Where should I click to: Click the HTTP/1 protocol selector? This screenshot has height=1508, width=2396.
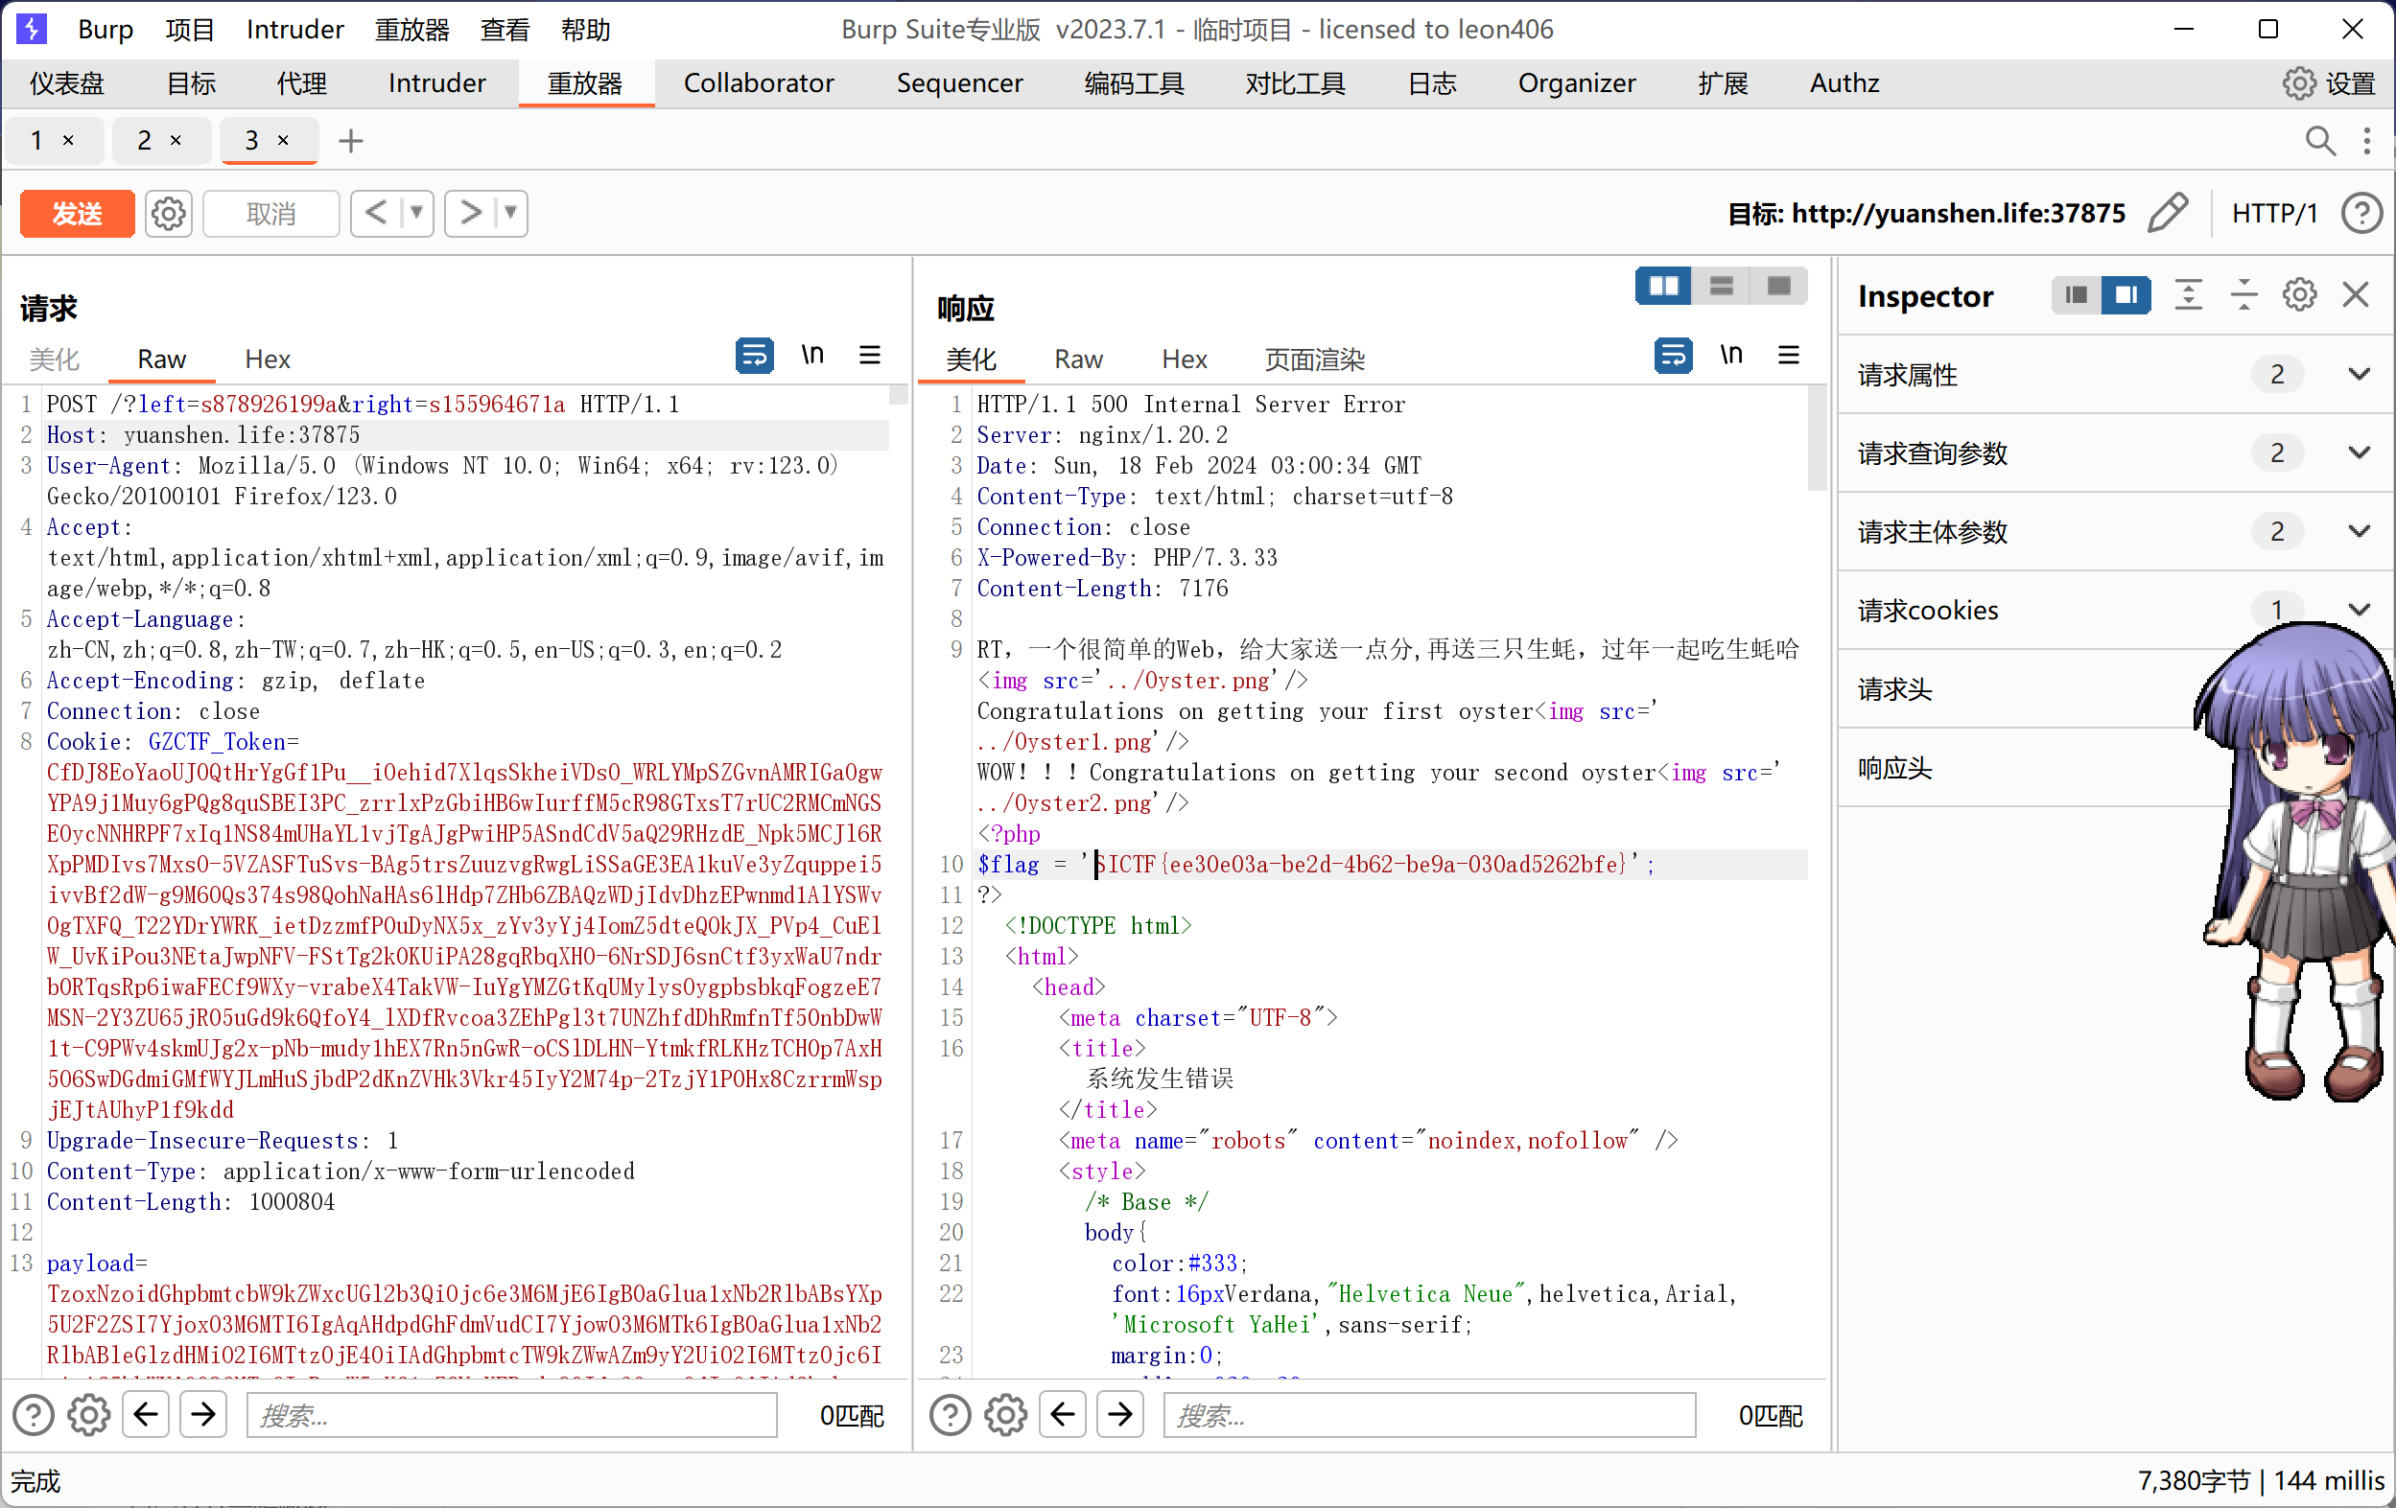pos(2274,213)
